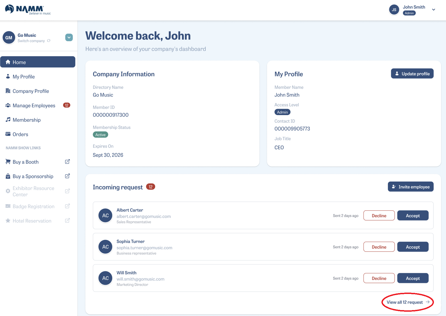
Task: Click the Member ID value 000000917300
Action: [110, 115]
